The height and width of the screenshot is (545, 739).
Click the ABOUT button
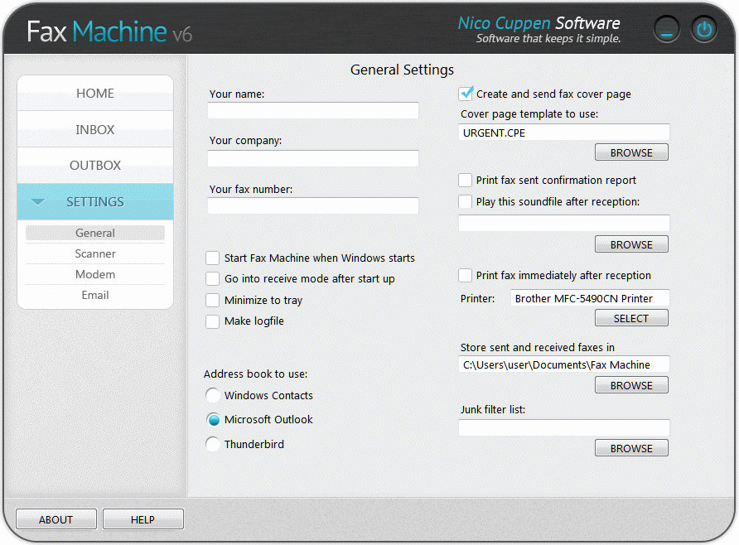click(x=56, y=520)
